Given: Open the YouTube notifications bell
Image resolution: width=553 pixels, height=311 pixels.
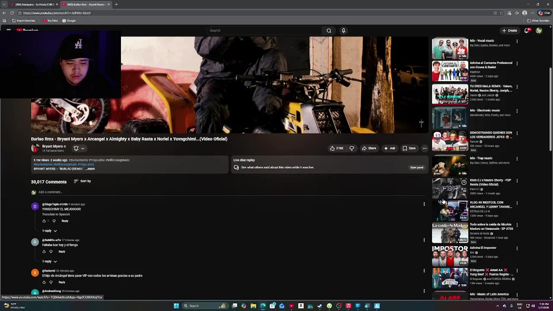Looking at the screenshot, I should click(x=527, y=31).
